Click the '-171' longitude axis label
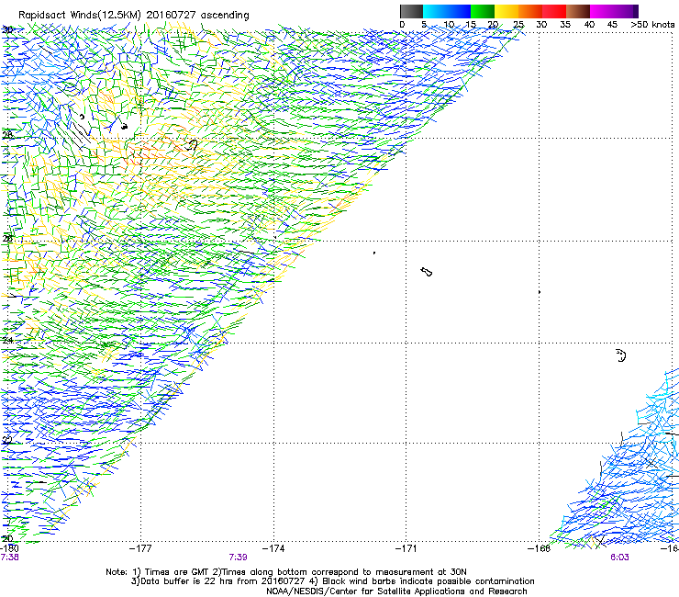Viewport: 679px width, 597px height. 406,548
